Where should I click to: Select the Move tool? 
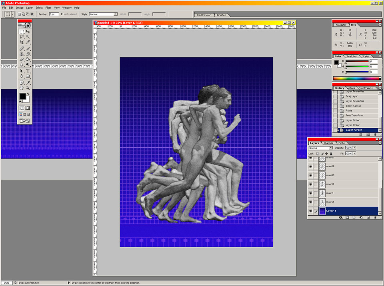[28, 32]
